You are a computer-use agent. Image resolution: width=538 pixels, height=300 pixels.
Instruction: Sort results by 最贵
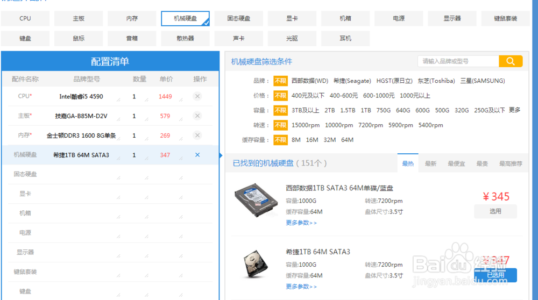(x=482, y=163)
